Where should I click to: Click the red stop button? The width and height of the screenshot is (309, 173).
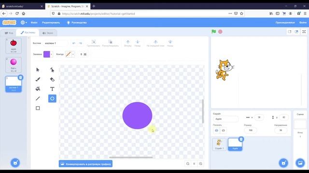(x=220, y=32)
